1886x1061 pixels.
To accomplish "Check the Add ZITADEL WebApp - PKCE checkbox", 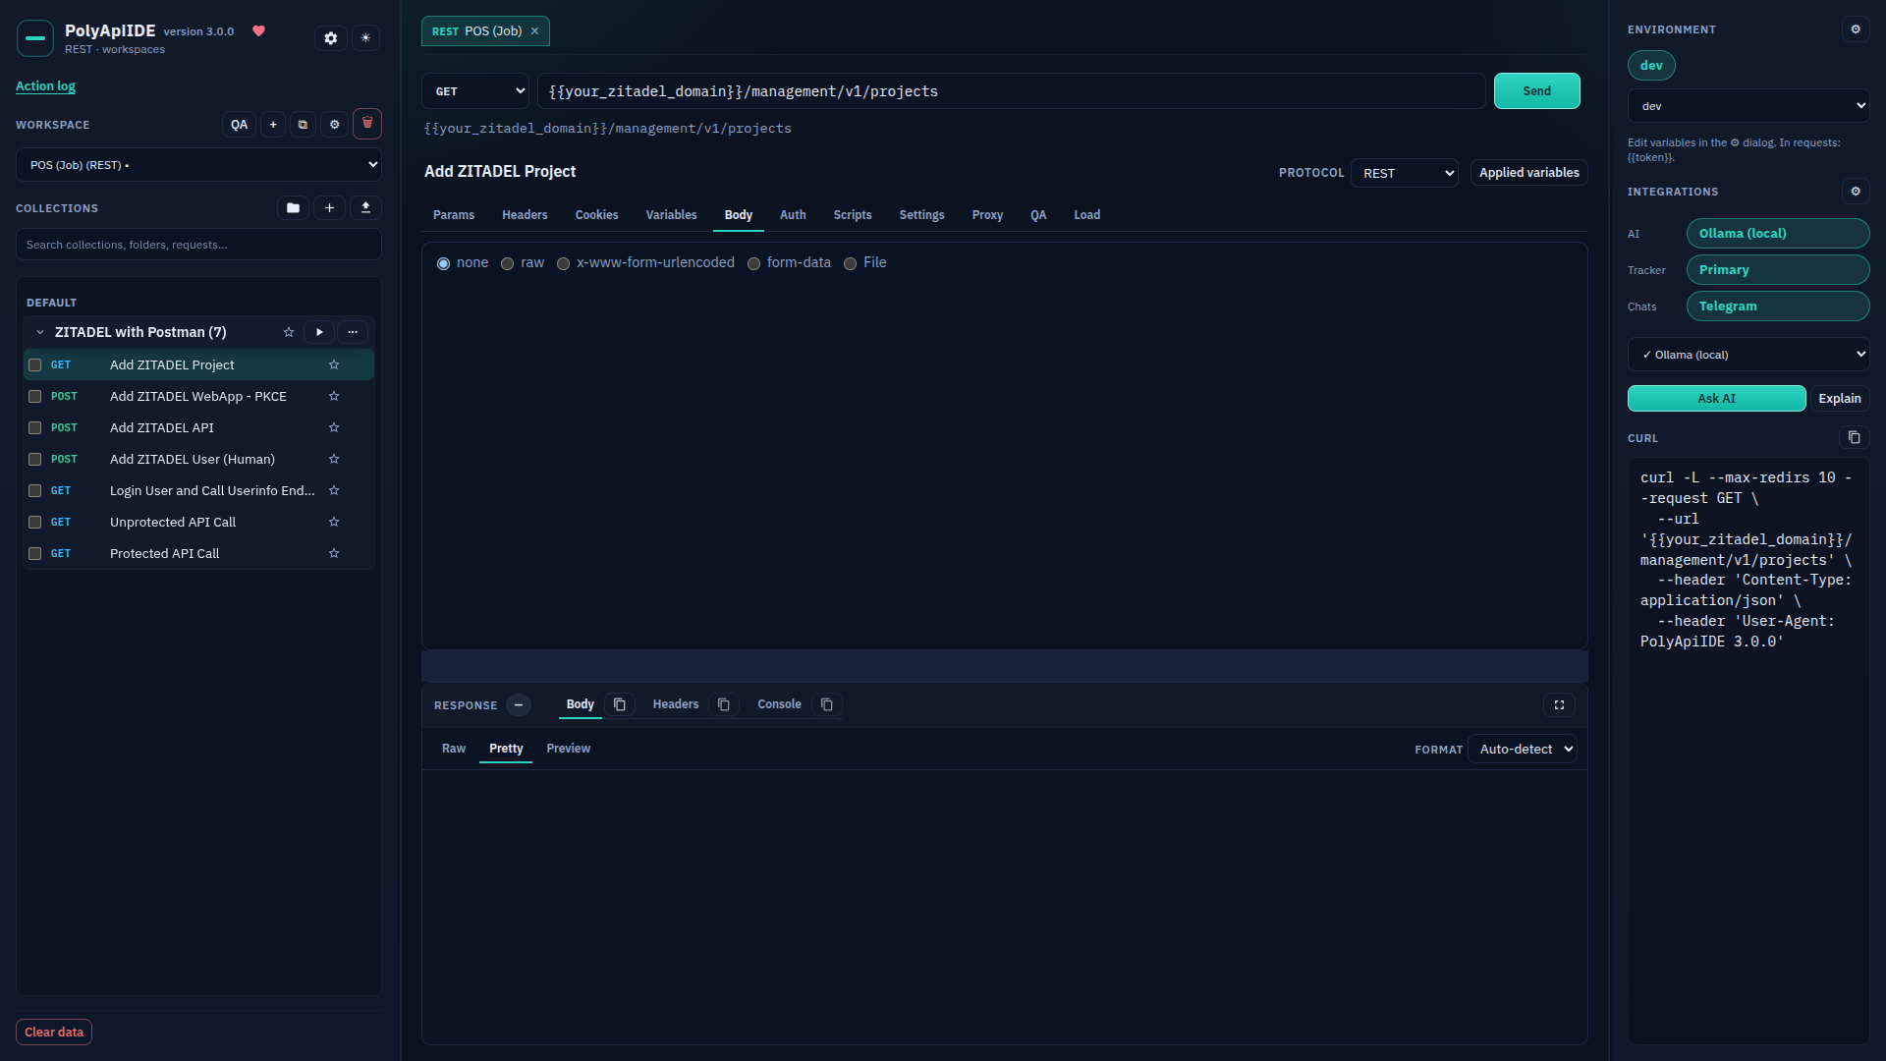I will click(35, 397).
